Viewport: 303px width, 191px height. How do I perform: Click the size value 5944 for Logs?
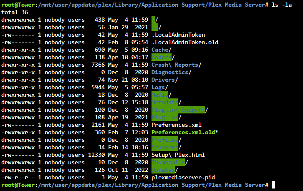coord(98,88)
